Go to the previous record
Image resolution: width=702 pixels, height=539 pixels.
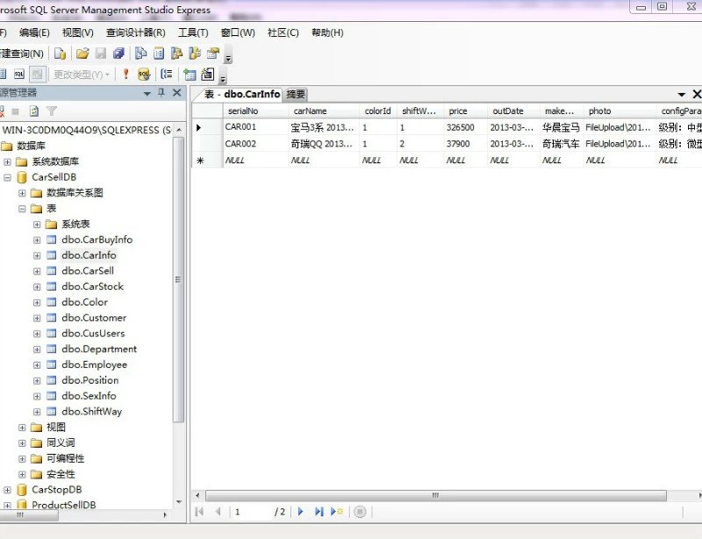coord(218,511)
